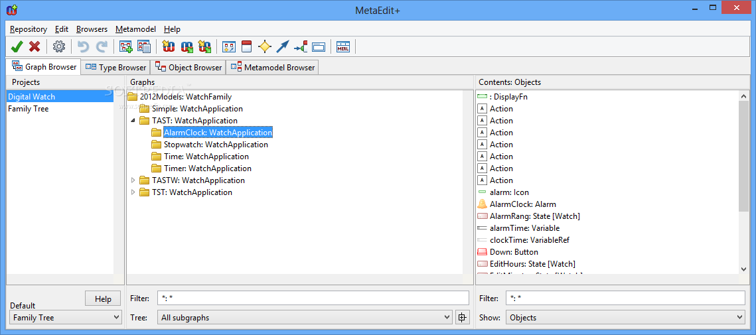Commit changes with the green checkmark
The image size is (756, 335).
(x=17, y=46)
